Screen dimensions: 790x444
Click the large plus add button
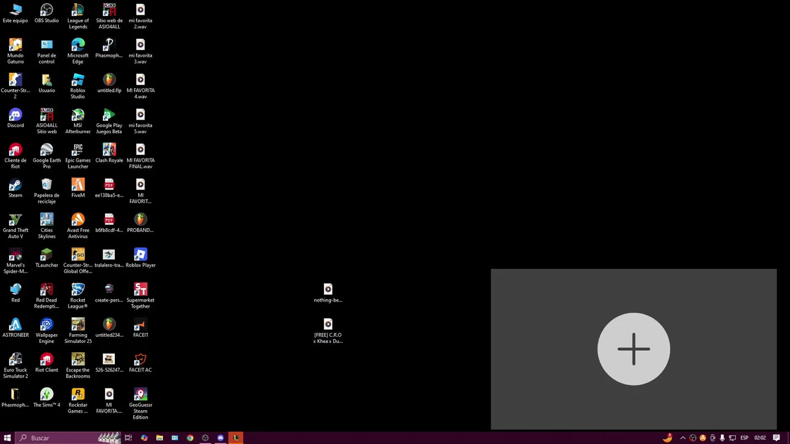tap(634, 349)
